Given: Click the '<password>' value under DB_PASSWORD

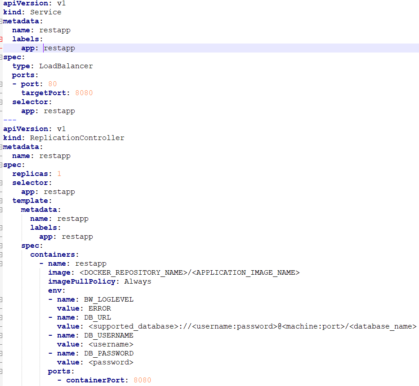Looking at the screenshot, I should coord(111,363).
